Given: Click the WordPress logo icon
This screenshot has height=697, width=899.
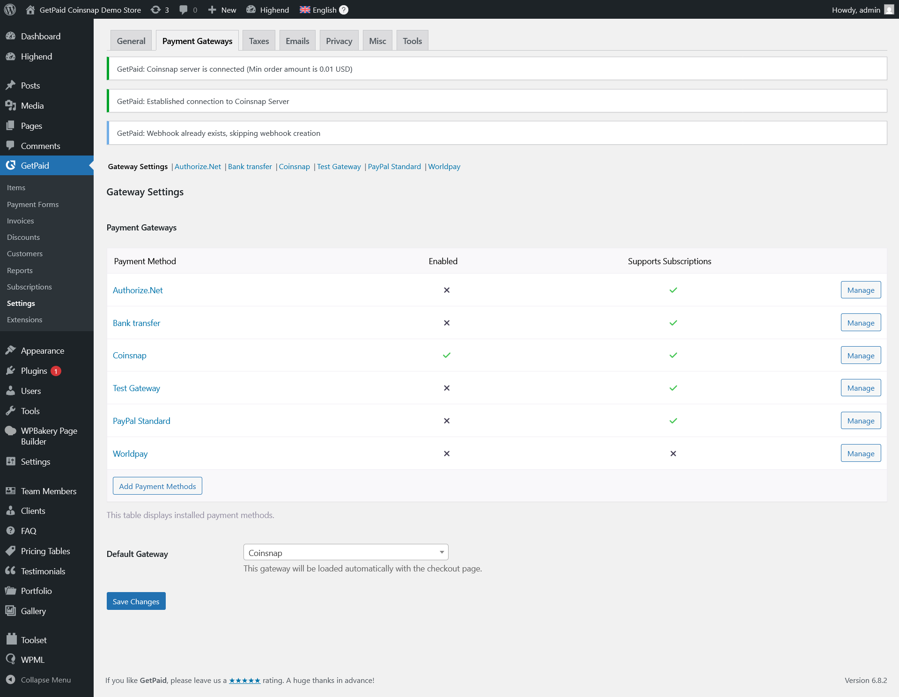Looking at the screenshot, I should pyautogui.click(x=10, y=10).
